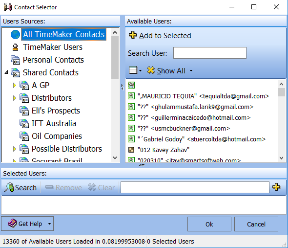Open the Get Help dropdown arrow
The width and height of the screenshot is (288, 248).
tap(49, 224)
